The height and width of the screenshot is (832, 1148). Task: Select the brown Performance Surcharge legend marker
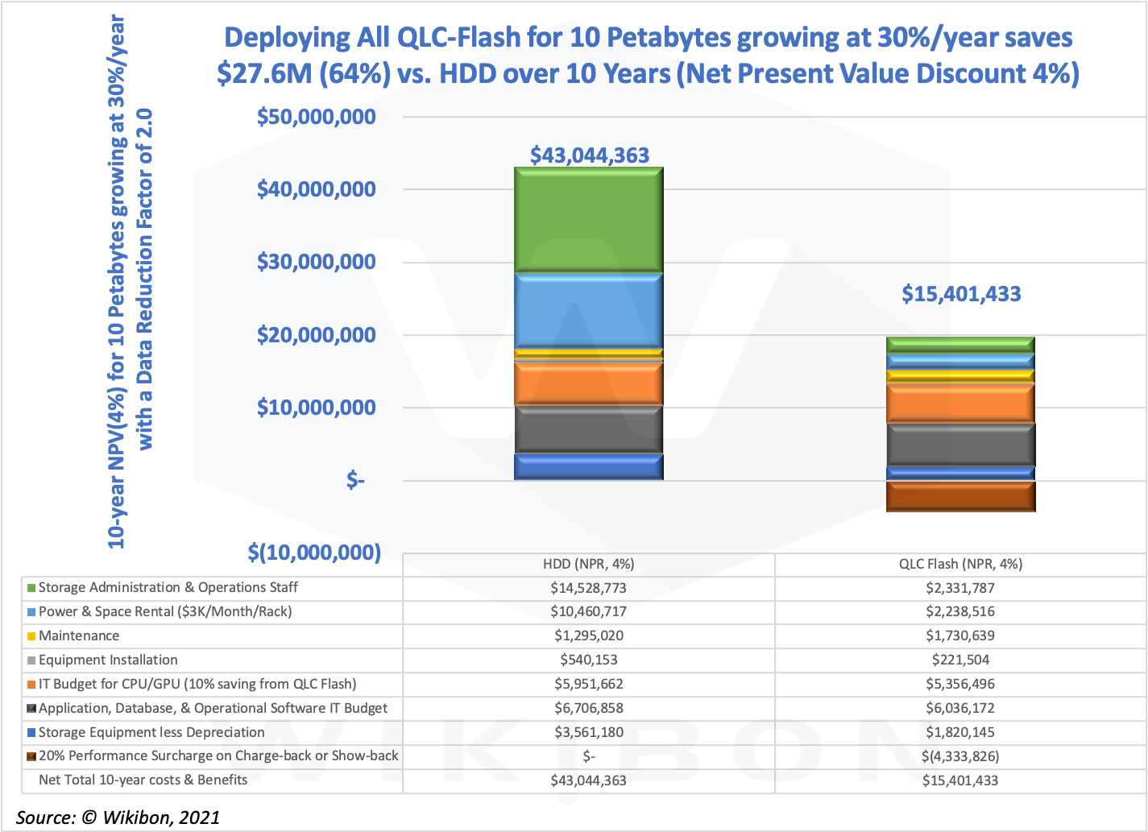(29, 755)
